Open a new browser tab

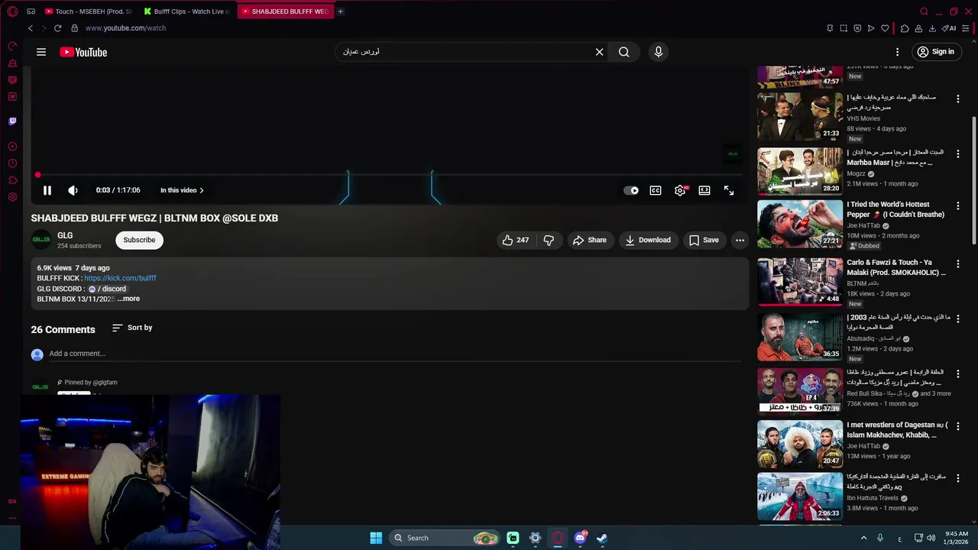tap(340, 11)
